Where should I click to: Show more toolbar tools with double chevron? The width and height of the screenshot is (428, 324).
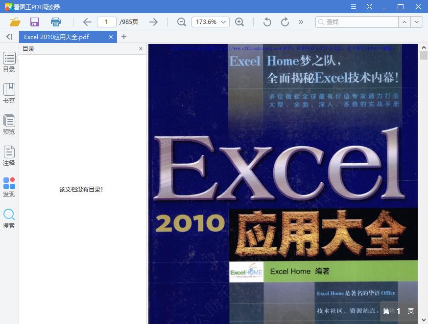(301, 22)
